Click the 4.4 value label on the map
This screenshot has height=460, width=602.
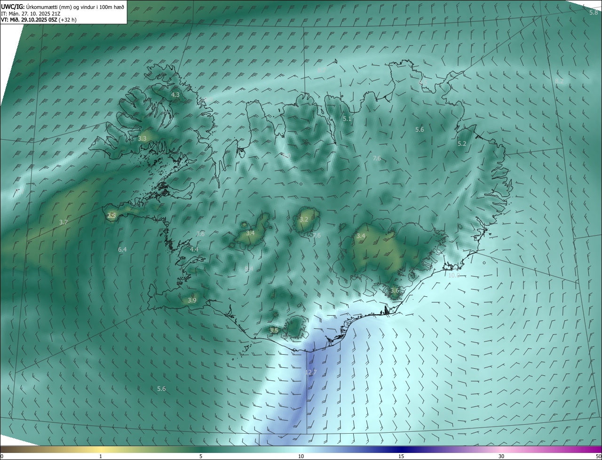pyautogui.click(x=194, y=250)
